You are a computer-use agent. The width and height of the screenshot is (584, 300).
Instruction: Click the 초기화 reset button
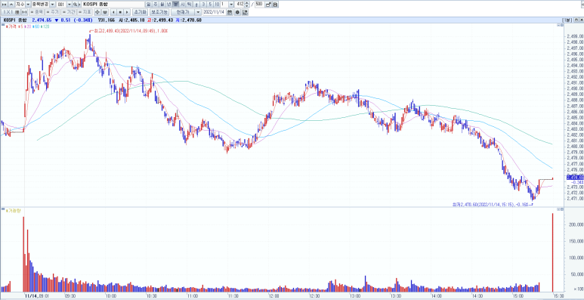[x=140, y=12]
